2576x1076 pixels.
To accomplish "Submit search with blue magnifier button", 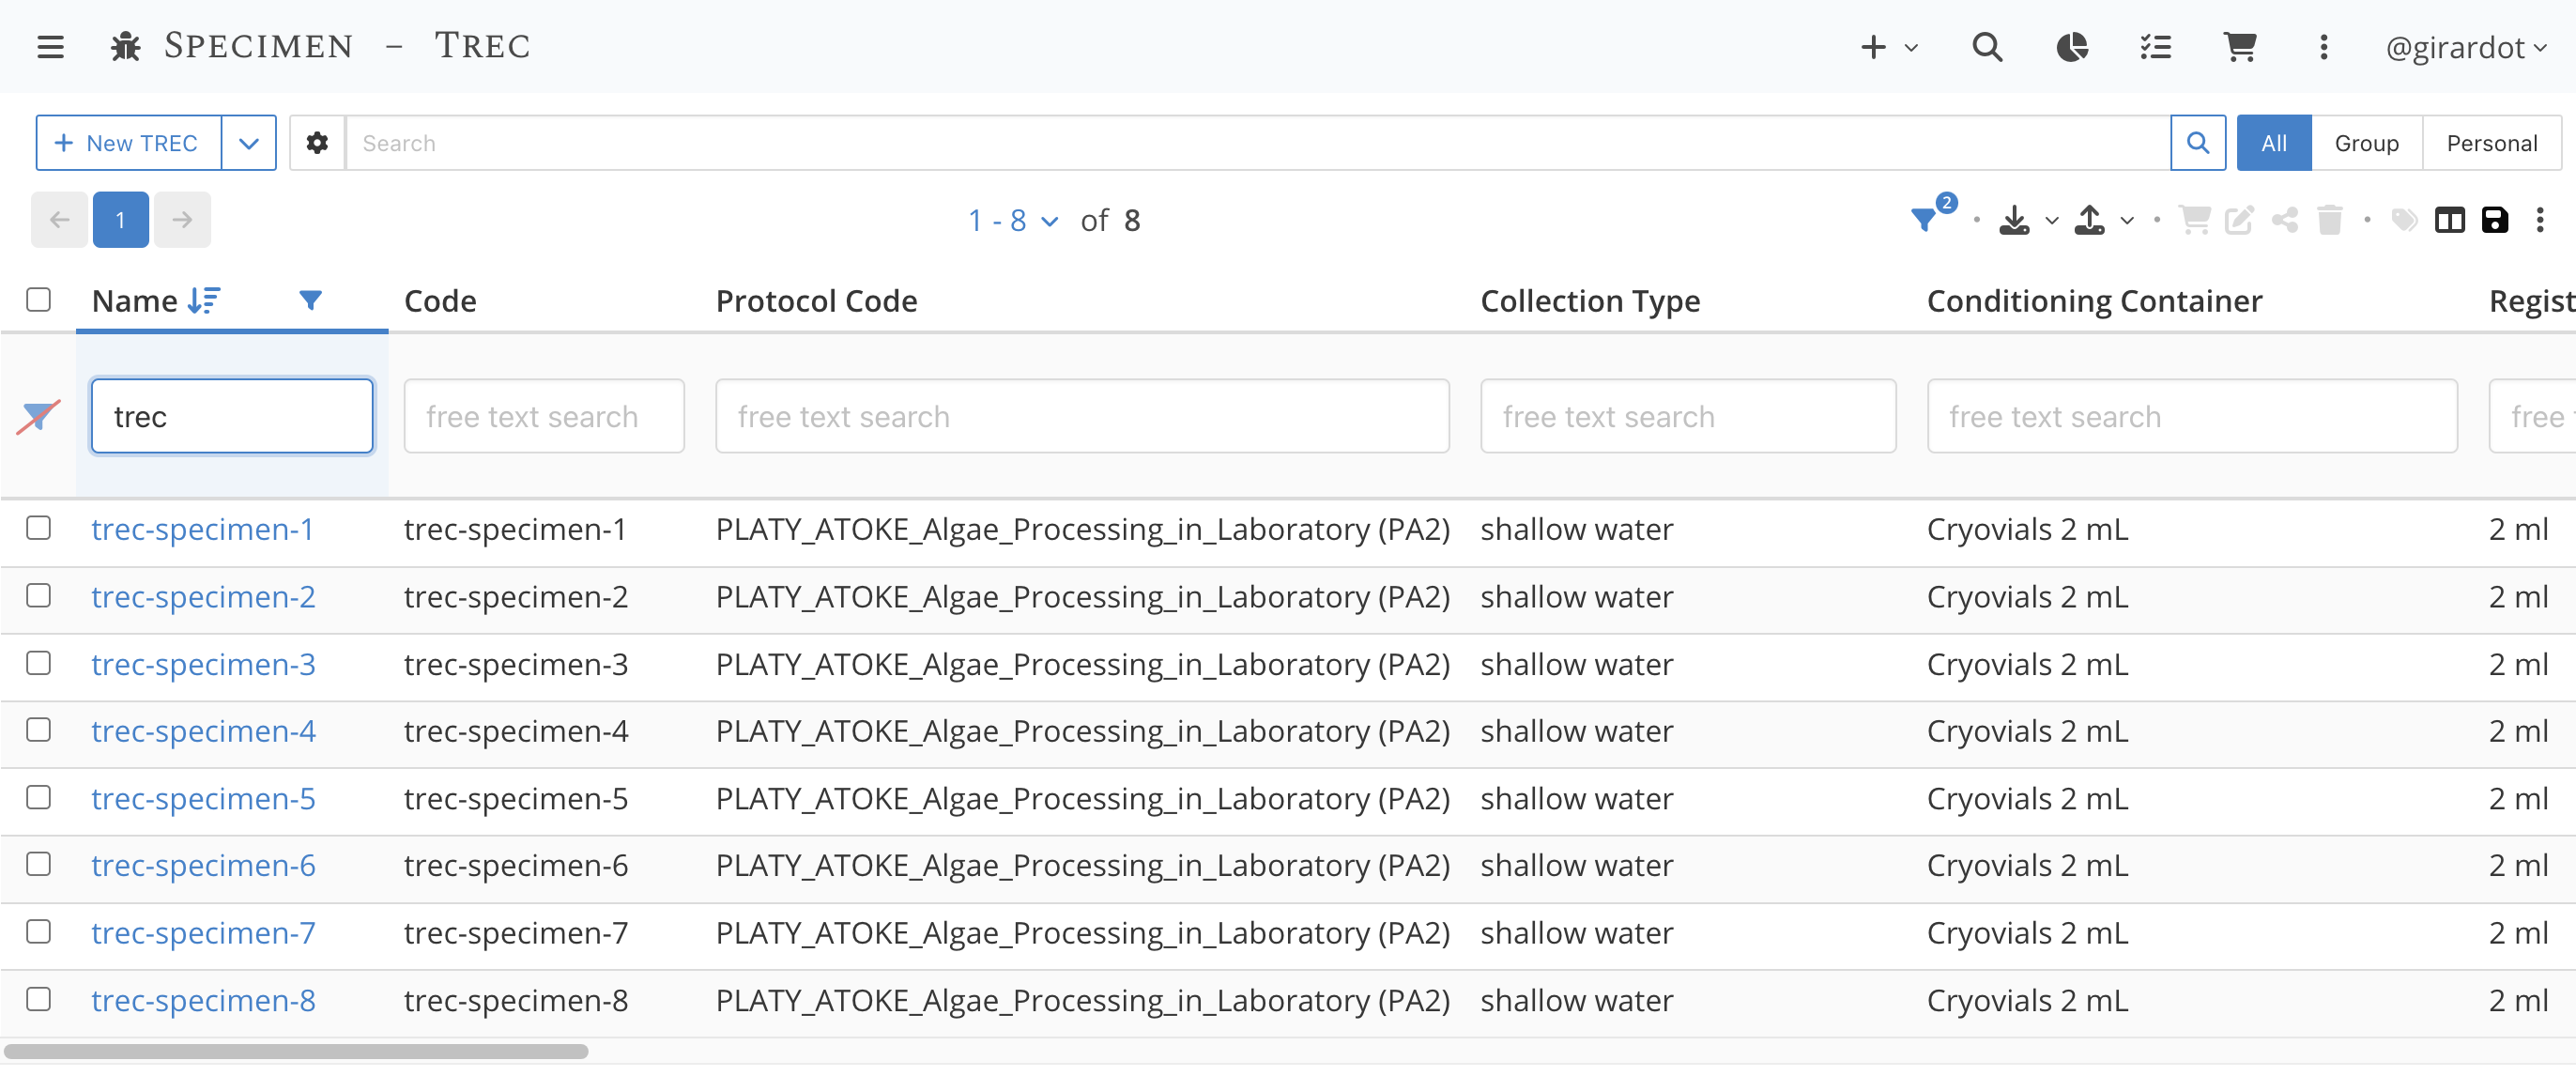I will (x=2197, y=143).
